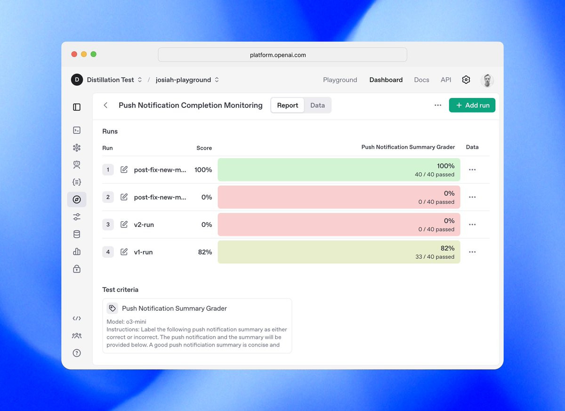Viewport: 565px width, 411px height.
Task: Open the compass evaluations sidebar icon
Action: (x=77, y=200)
